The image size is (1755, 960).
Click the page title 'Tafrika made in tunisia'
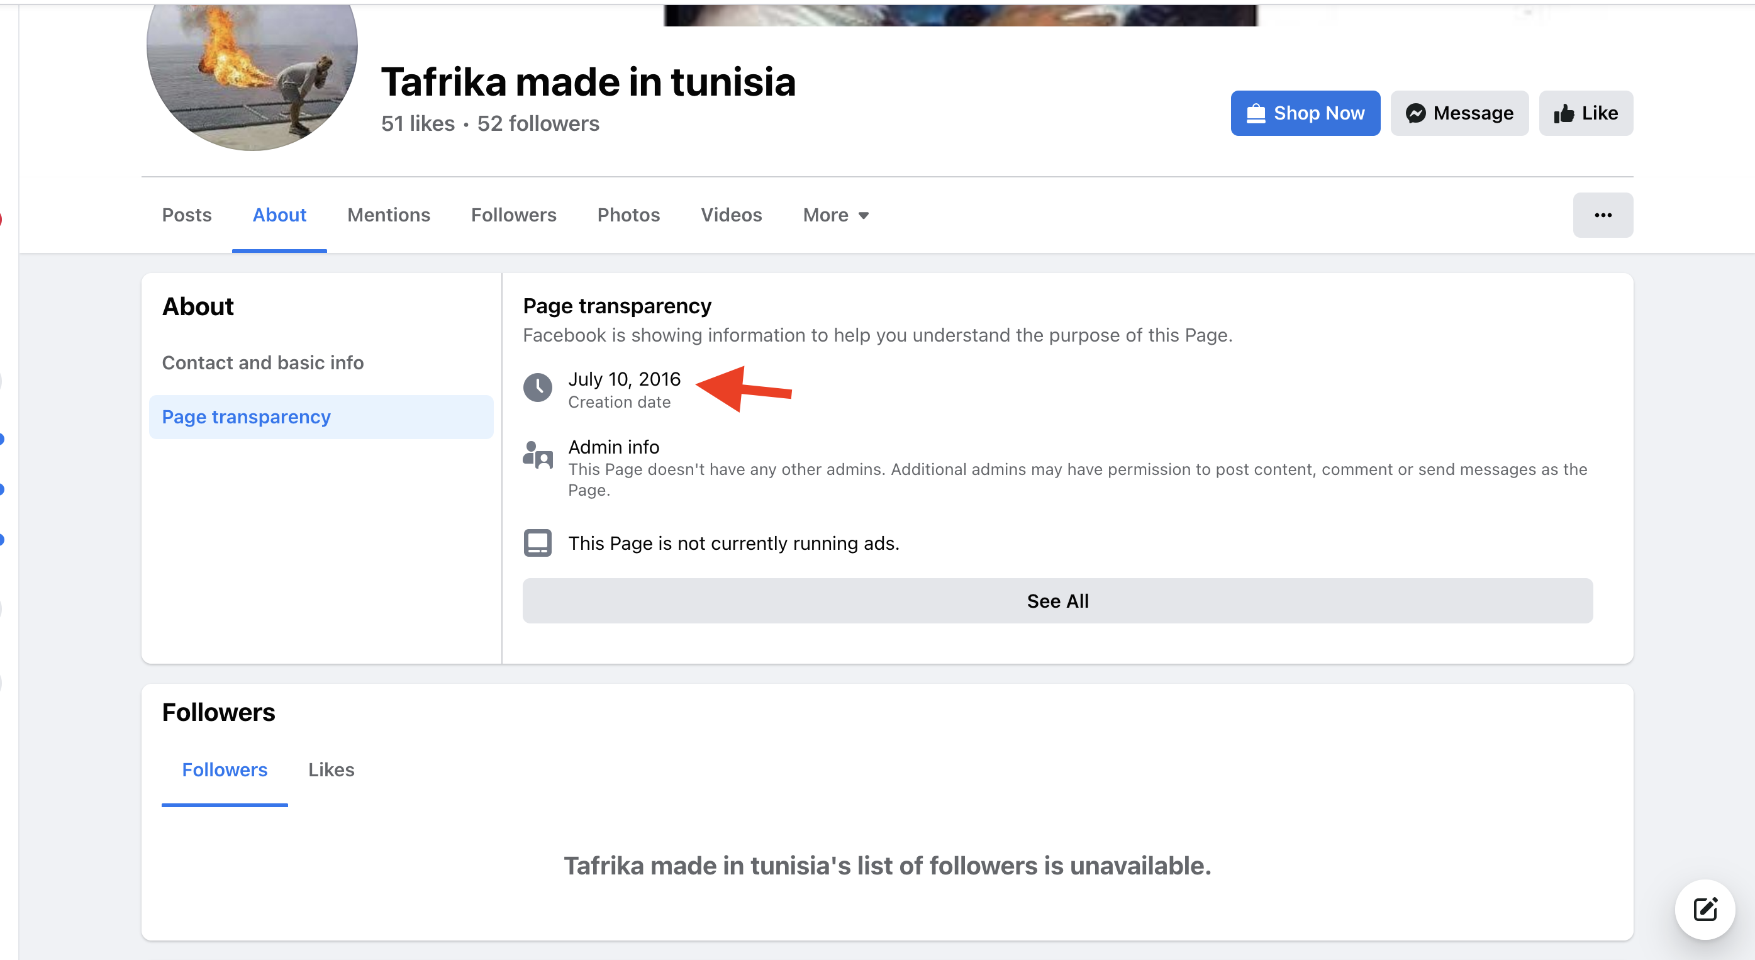[x=588, y=82]
